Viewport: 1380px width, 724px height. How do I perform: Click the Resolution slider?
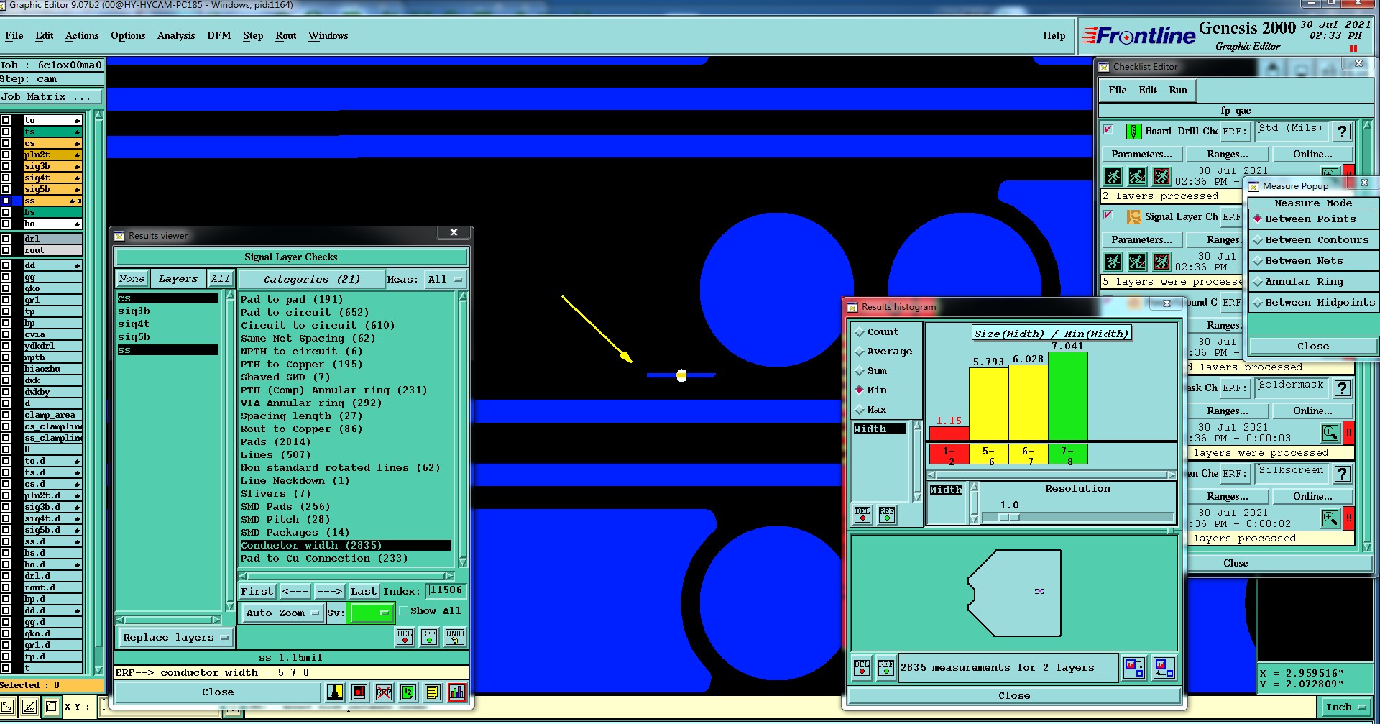pos(1077,517)
